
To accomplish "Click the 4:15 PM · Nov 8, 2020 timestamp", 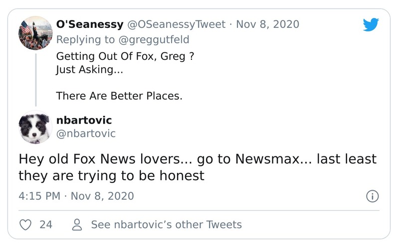I will click(x=76, y=196).
